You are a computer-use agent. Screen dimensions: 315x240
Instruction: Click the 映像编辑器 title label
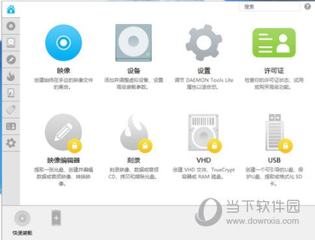(64, 160)
